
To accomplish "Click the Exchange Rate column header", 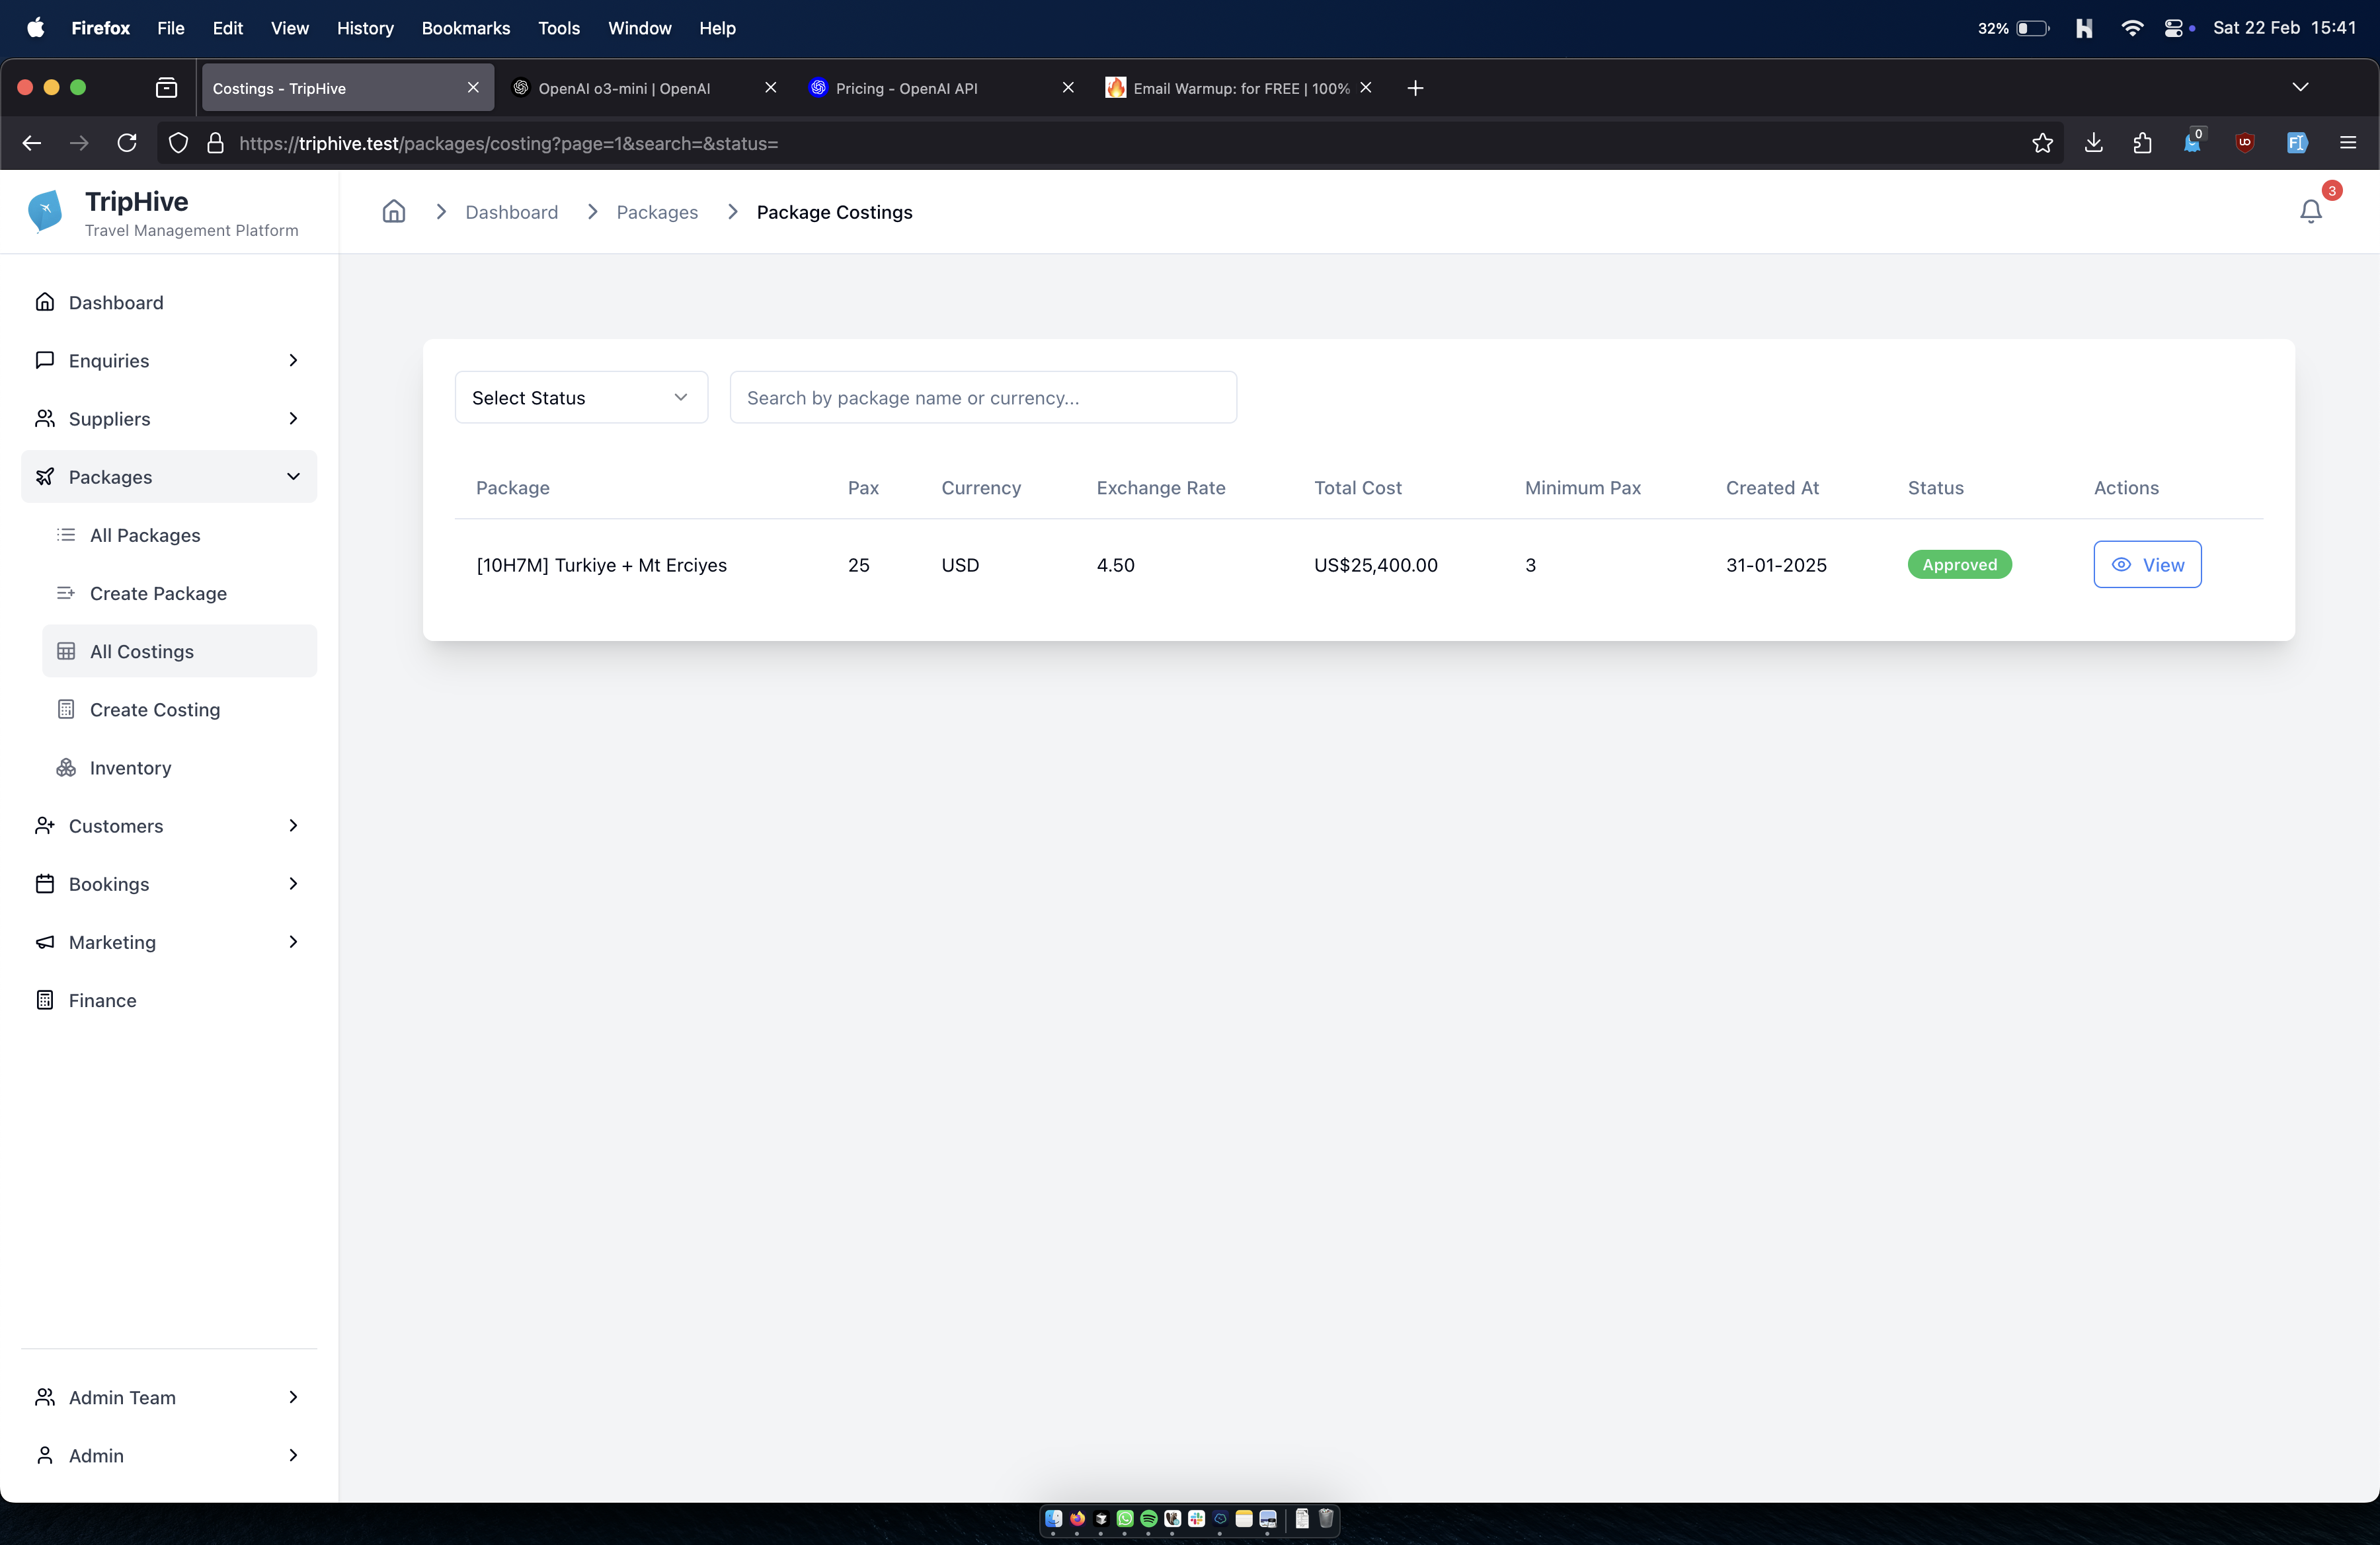I will (1161, 488).
